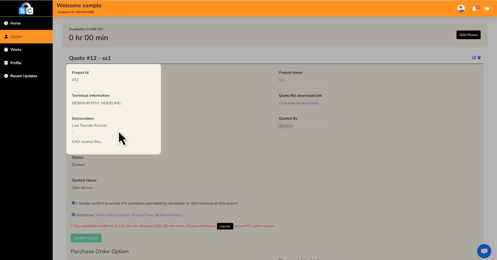Click Customer ID PRE3DM0006 text

tap(76, 12)
